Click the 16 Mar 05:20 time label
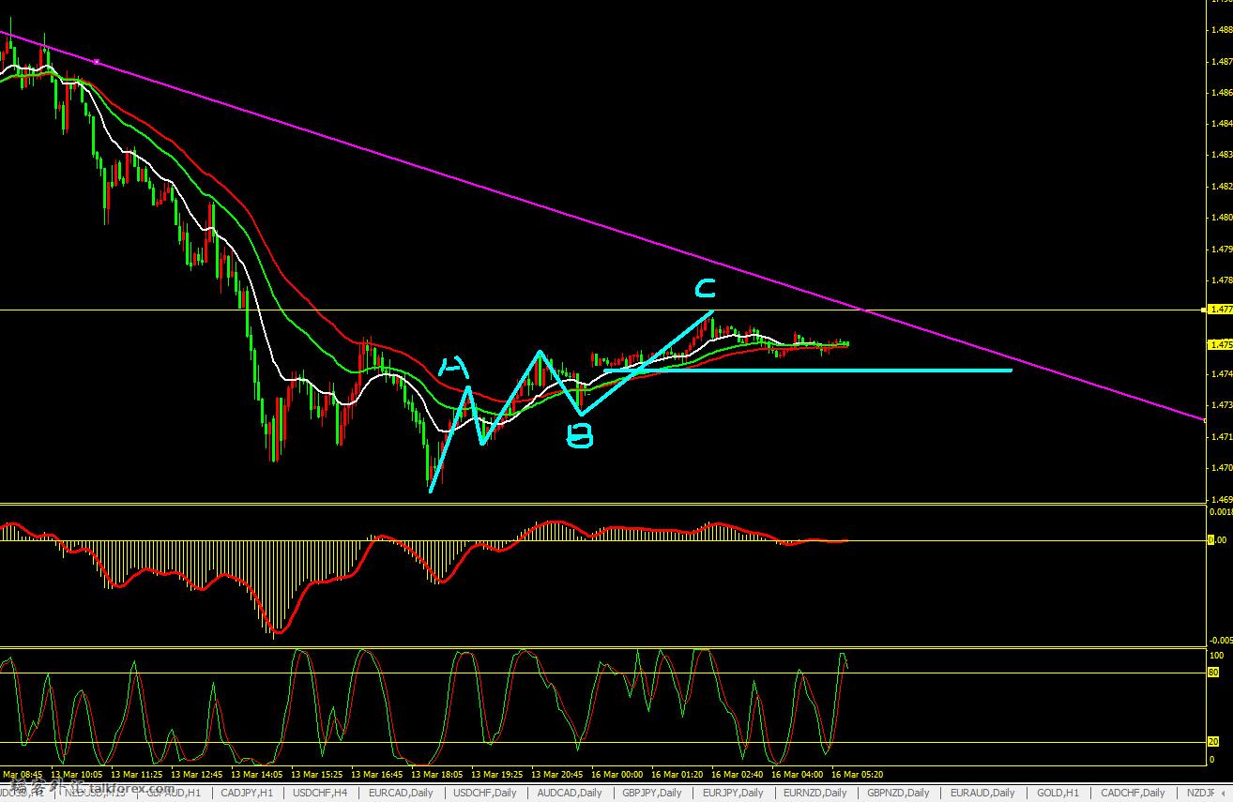Screen dimensions: 1233x802 click(x=859, y=775)
